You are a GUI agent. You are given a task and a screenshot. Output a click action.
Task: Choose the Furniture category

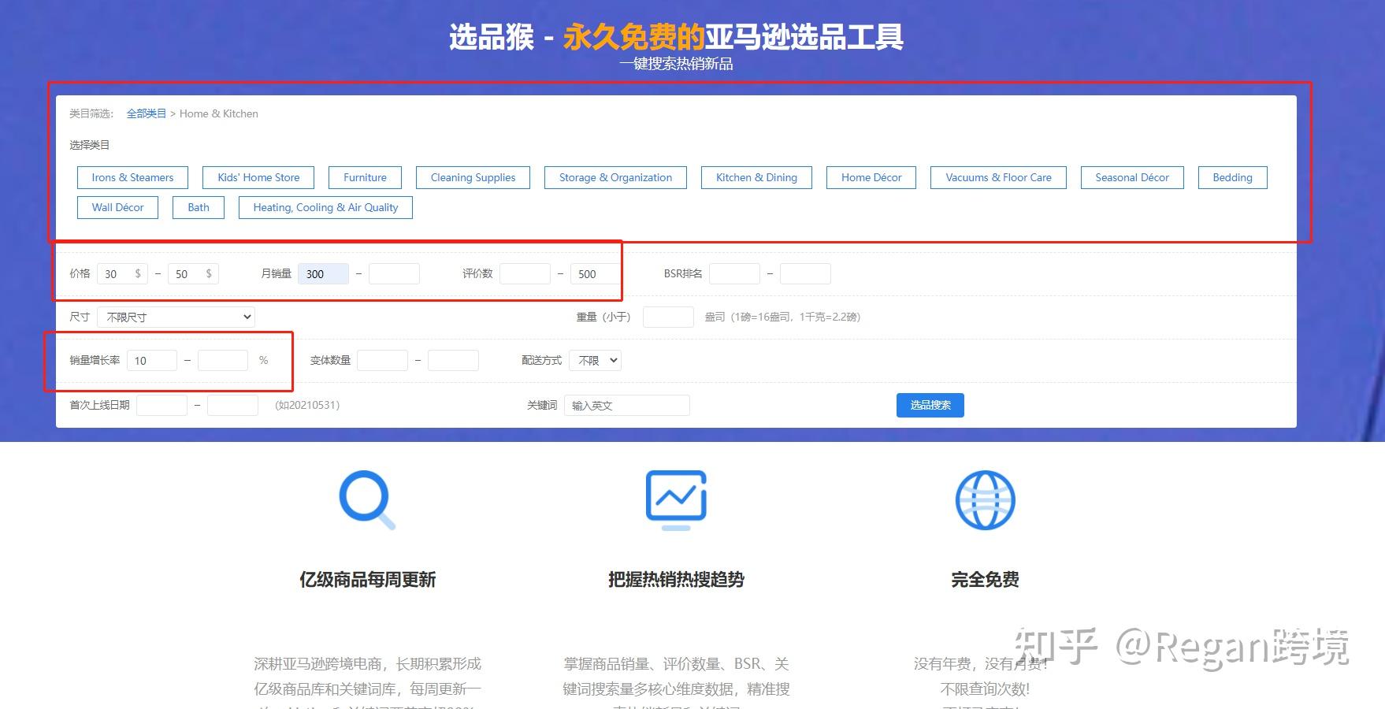[365, 177]
